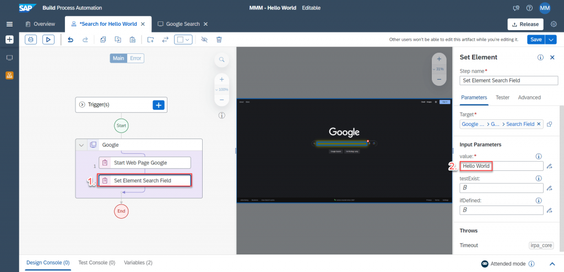Screen dimensions: 564x272
Task: Switch to Error flow view
Action: [135, 58]
